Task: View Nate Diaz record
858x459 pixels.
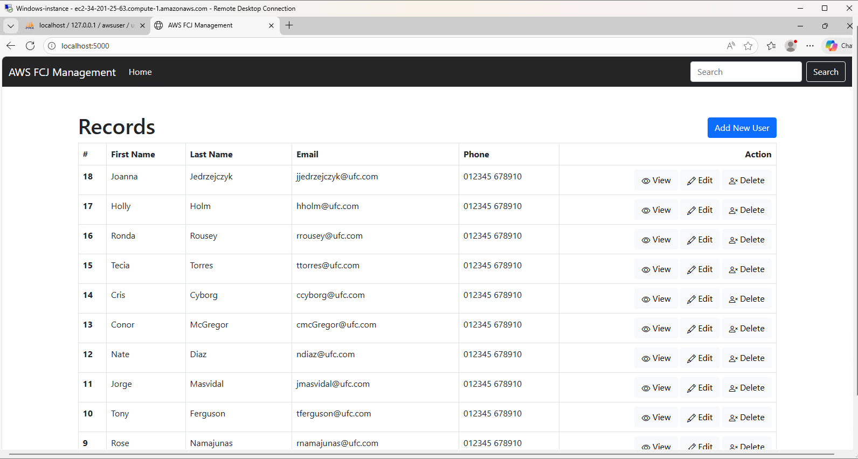Action: (656, 358)
